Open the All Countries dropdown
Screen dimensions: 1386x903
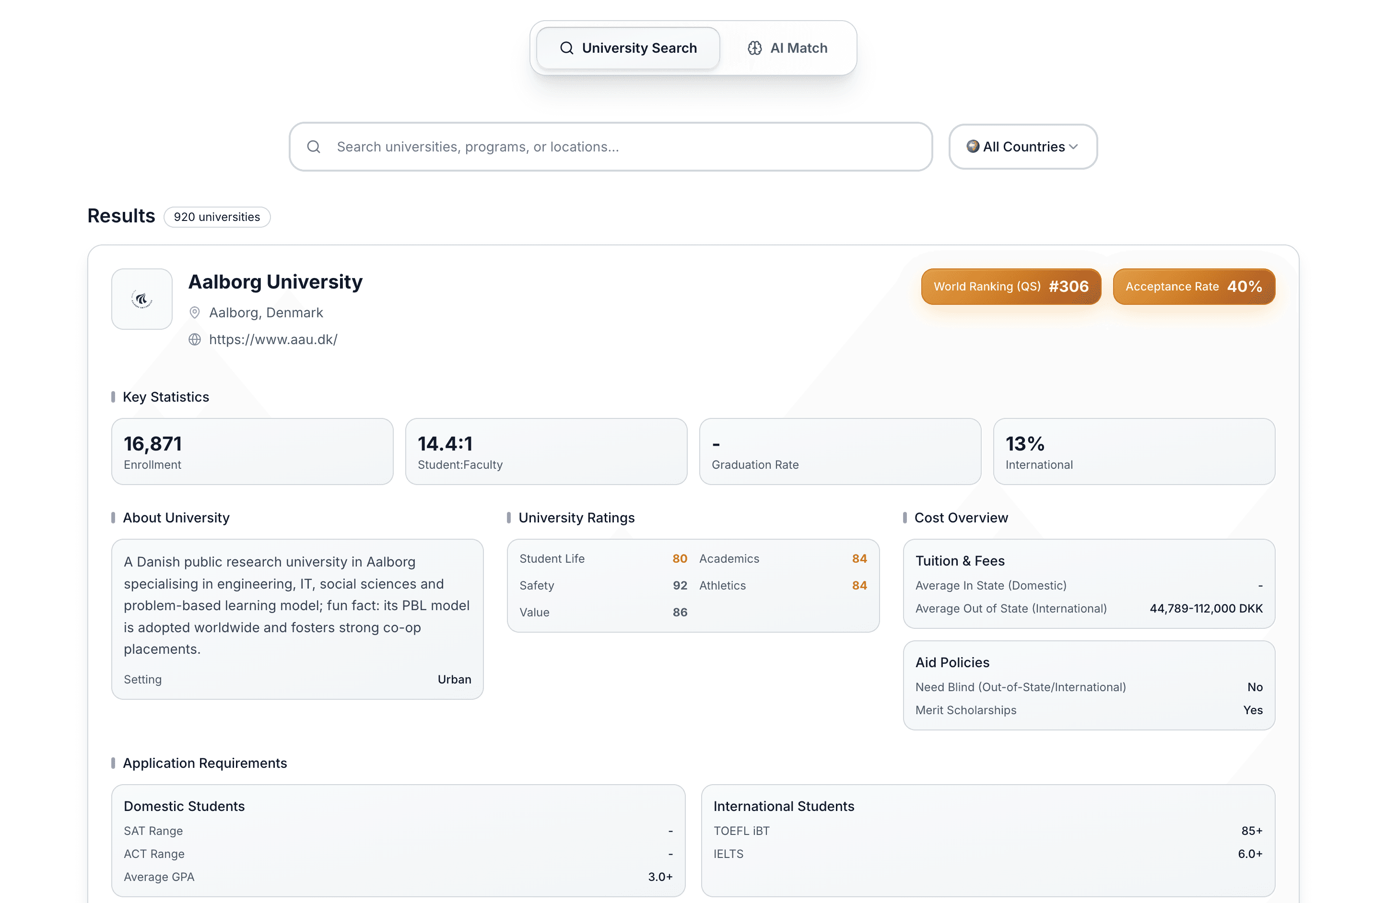[1022, 147]
